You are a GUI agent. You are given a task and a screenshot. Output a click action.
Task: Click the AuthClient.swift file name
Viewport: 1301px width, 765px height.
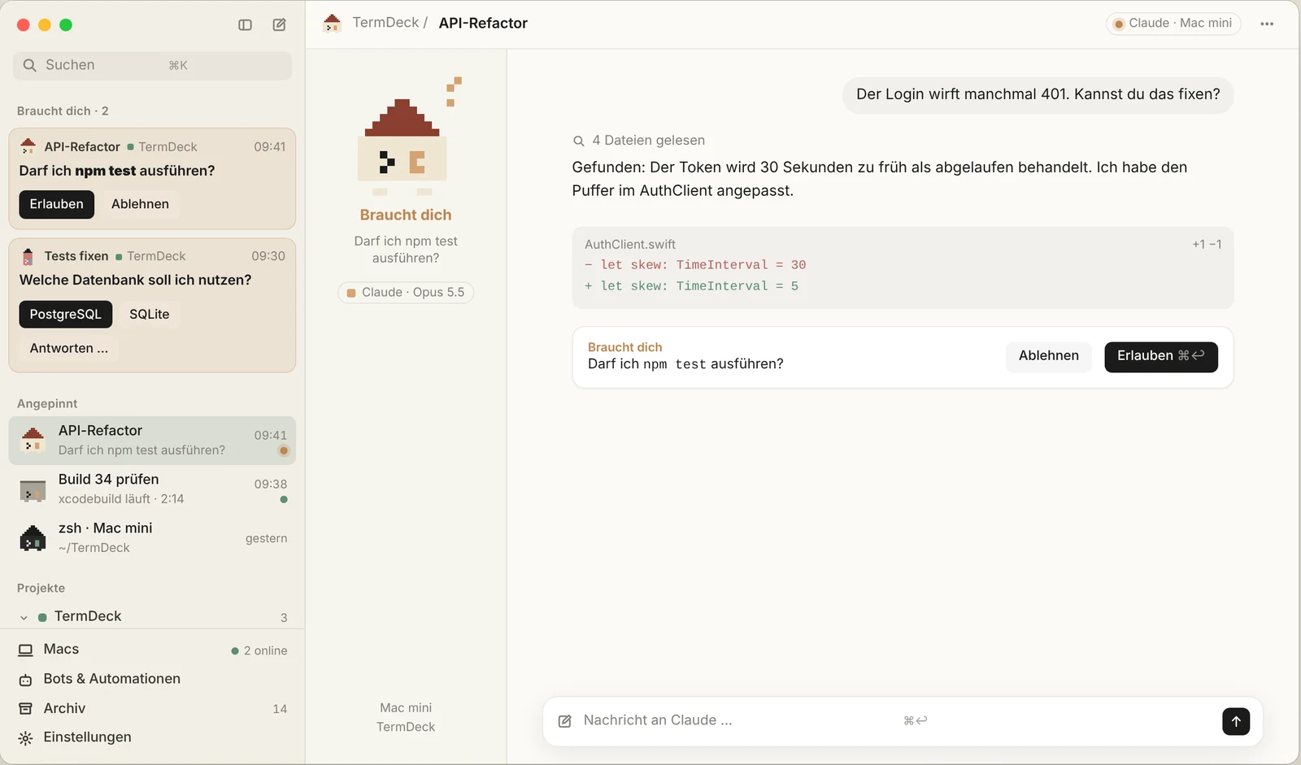630,245
